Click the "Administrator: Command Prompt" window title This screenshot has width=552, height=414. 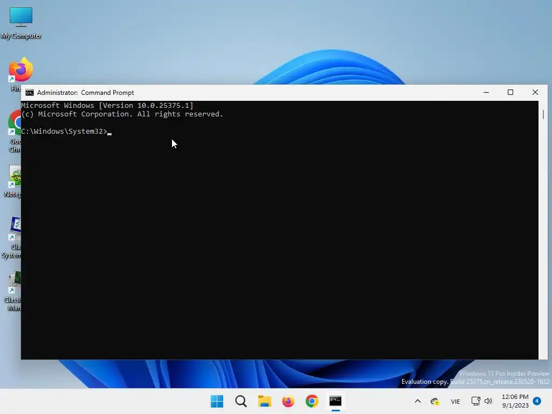pyautogui.click(x=86, y=93)
